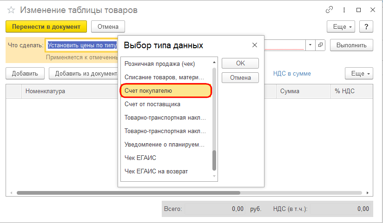Screen dimensions: 383x223
Task: Select Чек ЕГАИС in list
Action: (166, 158)
